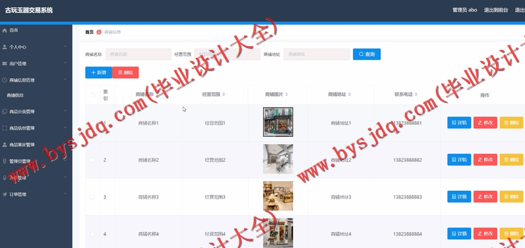Viewport: 525px width, 248px height.
Task: Click the cell 经营范围3
Action: [x=215, y=197]
